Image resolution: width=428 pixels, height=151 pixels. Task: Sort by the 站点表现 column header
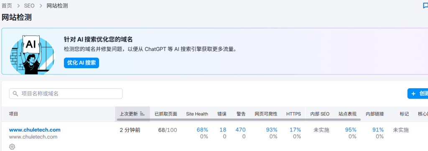(x=347, y=114)
